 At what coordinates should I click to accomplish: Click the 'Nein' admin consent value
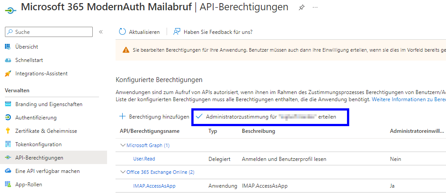click(395, 159)
